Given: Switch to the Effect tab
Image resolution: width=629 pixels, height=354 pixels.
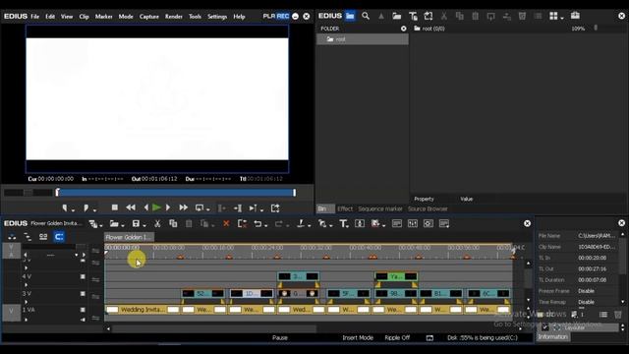Looking at the screenshot, I should pos(345,208).
